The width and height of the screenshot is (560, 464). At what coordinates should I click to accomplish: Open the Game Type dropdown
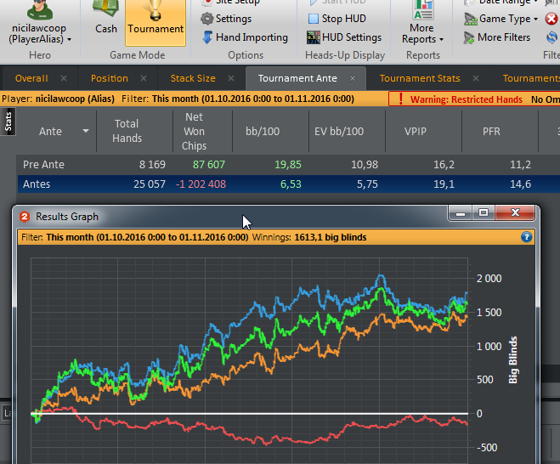point(503,19)
